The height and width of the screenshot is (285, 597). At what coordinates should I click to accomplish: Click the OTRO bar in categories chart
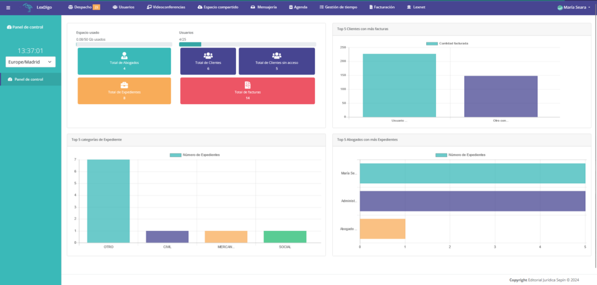tap(108, 201)
